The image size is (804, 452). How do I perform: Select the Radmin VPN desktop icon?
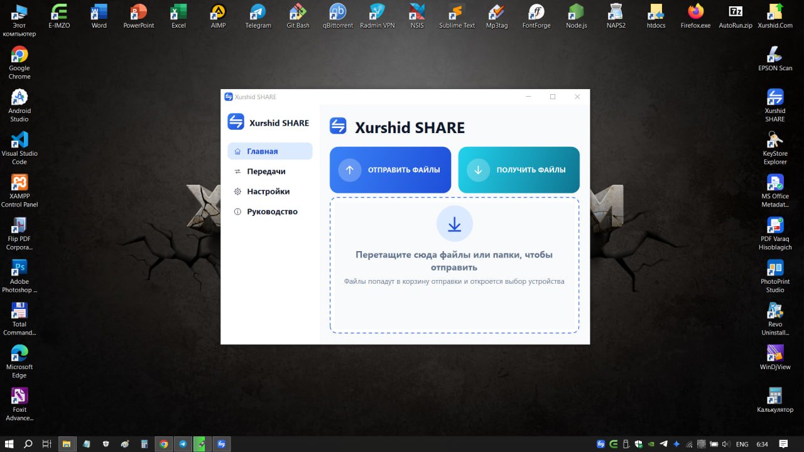click(378, 16)
